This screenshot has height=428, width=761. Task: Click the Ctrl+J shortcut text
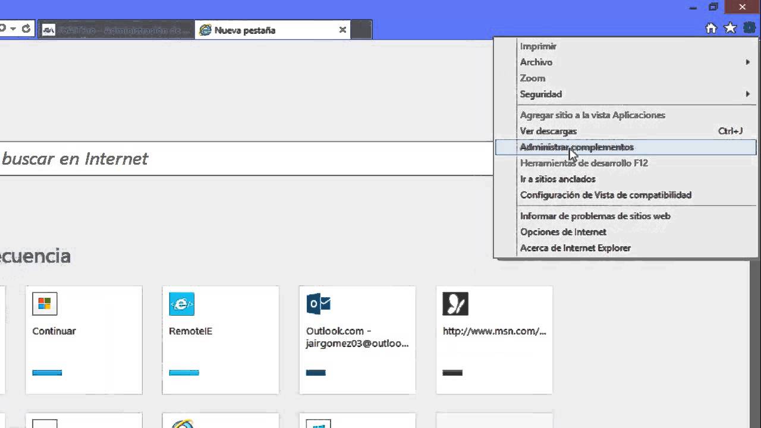730,131
